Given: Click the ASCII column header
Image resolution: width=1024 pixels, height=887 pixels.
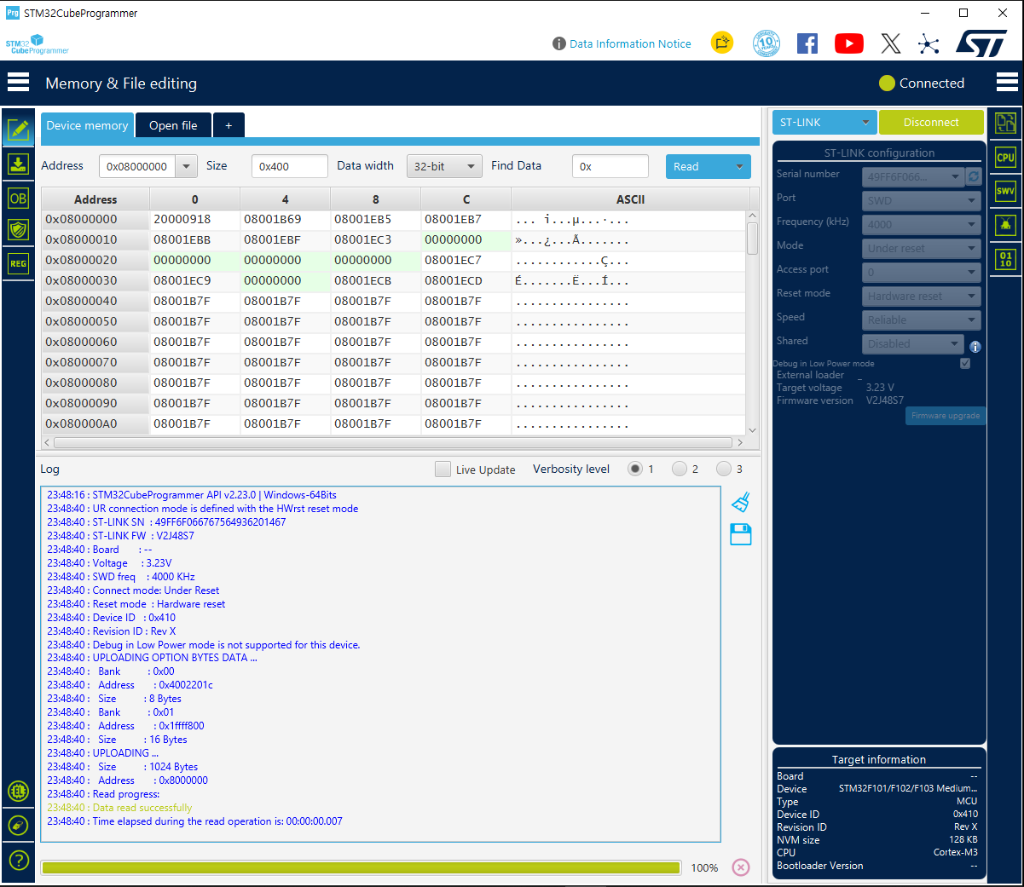Looking at the screenshot, I should tap(630, 199).
